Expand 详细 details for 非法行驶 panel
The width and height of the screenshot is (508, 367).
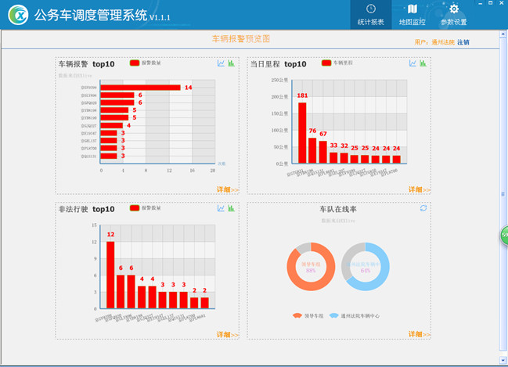(x=228, y=335)
